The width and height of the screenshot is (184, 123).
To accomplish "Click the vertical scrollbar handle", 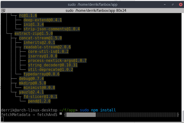I will coord(183,116).
